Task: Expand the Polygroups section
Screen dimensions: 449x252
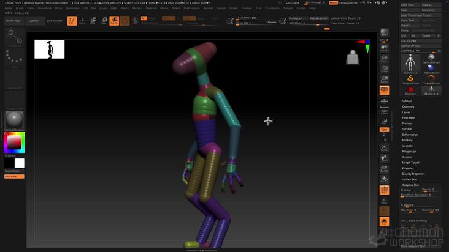Action: (x=409, y=152)
